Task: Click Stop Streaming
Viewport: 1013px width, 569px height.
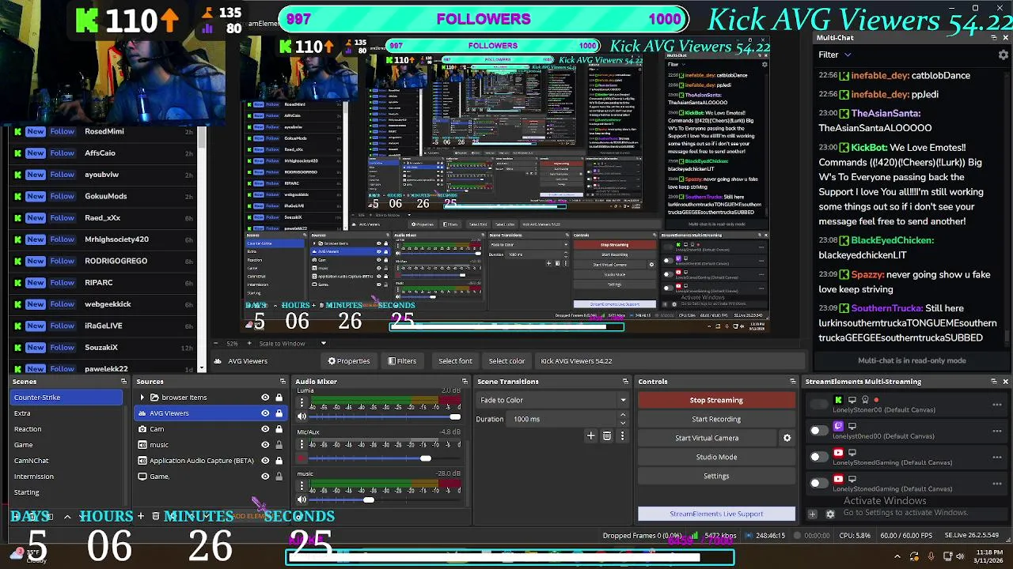Action: tap(716, 400)
